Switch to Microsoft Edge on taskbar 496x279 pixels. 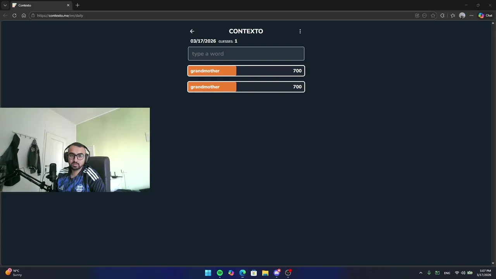point(243,273)
